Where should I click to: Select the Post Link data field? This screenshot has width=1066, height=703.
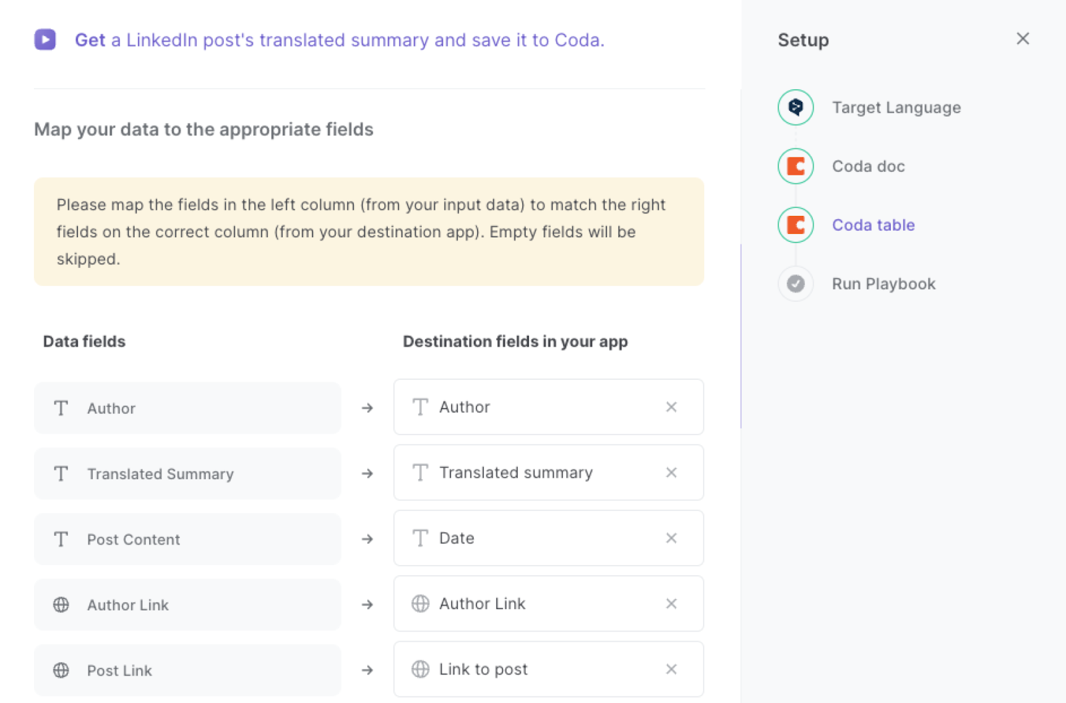tap(187, 670)
